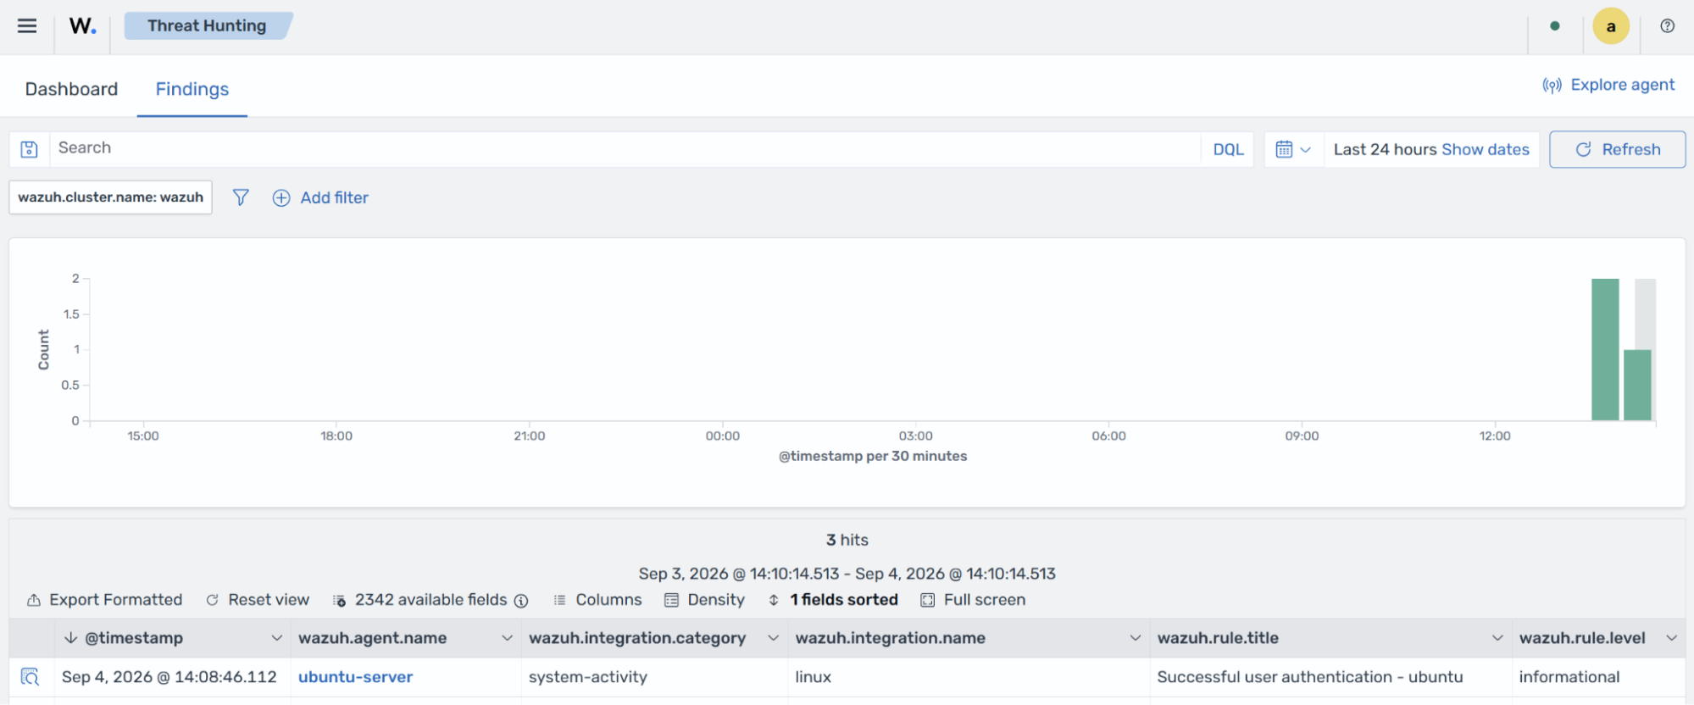Focus the Search query field

click(625, 148)
